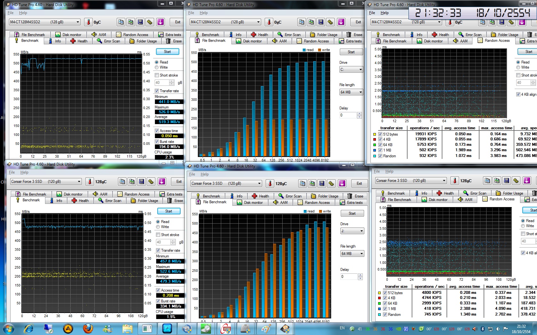Click floppy save icon in M4 File Benchmark window

pos(321,22)
